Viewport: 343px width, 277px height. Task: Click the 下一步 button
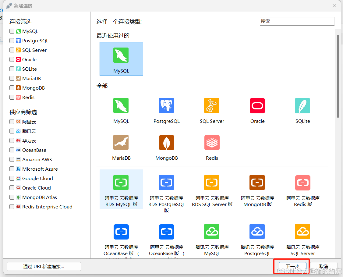coord(292,266)
